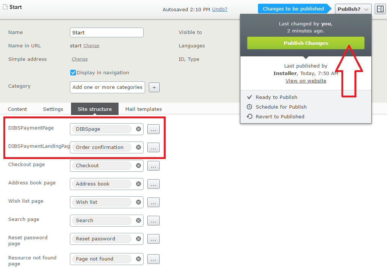This screenshot has width=387, height=271.
Task: Remove the Page not found reference
Action: 138,259
